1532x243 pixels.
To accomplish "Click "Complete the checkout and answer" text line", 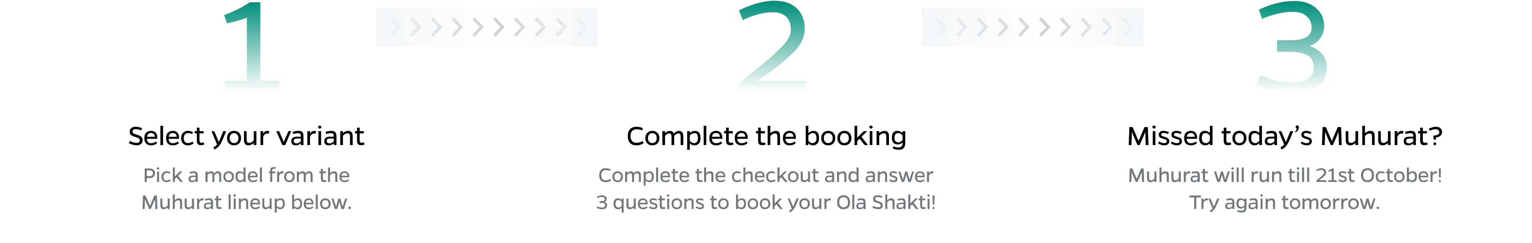I will point(766,175).
